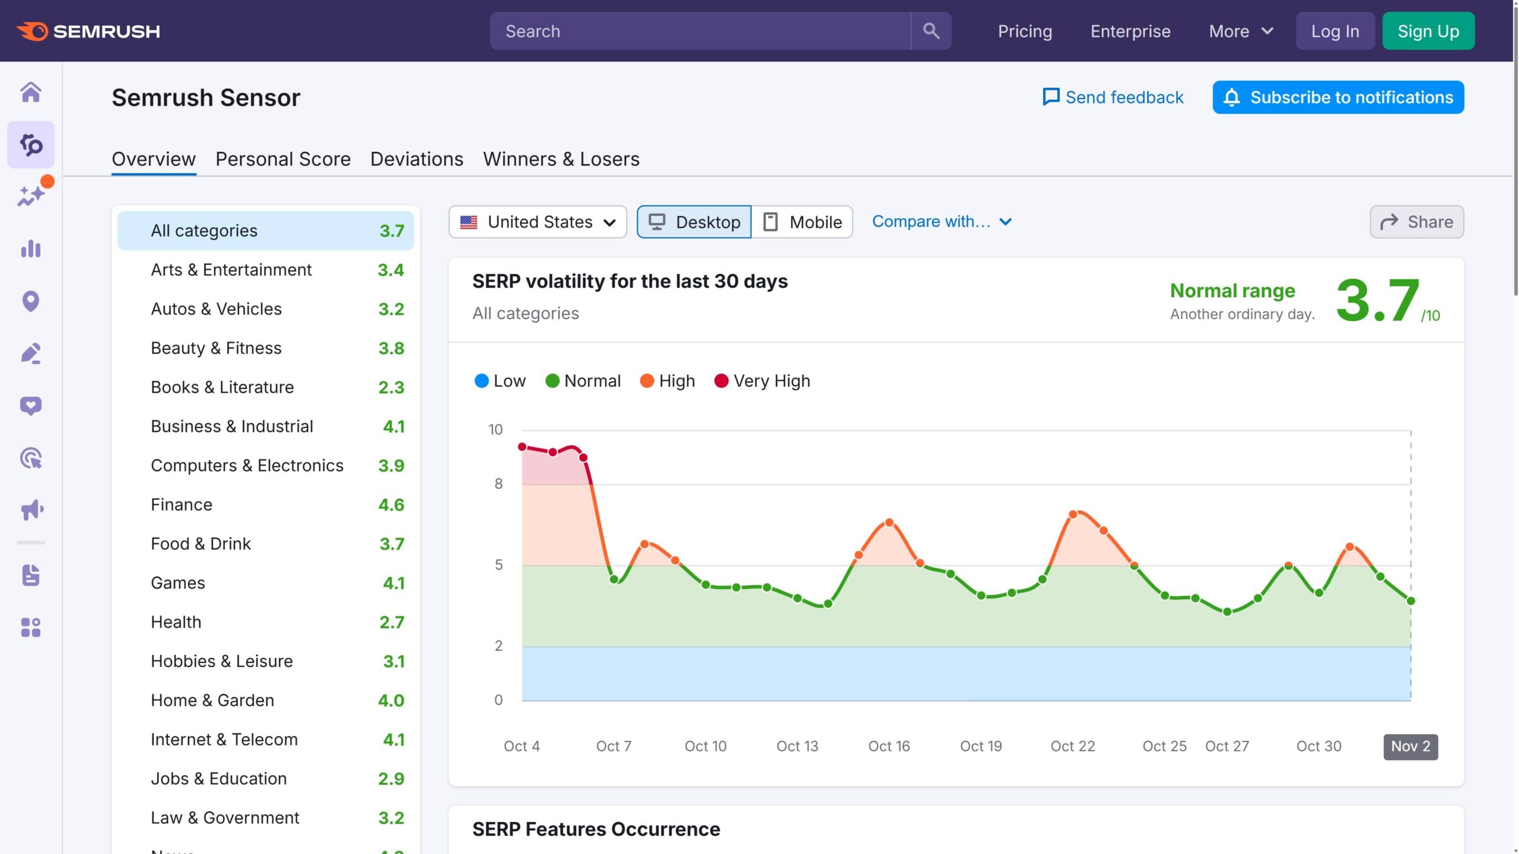Select the Desktop device toggle
Screen dimensions: 1519x854
tap(694, 222)
